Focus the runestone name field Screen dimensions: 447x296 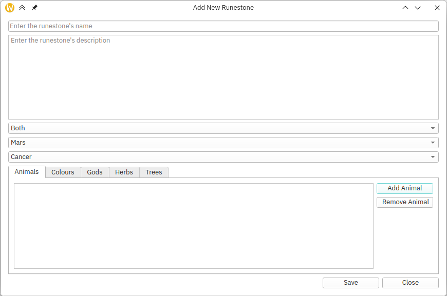(223, 26)
